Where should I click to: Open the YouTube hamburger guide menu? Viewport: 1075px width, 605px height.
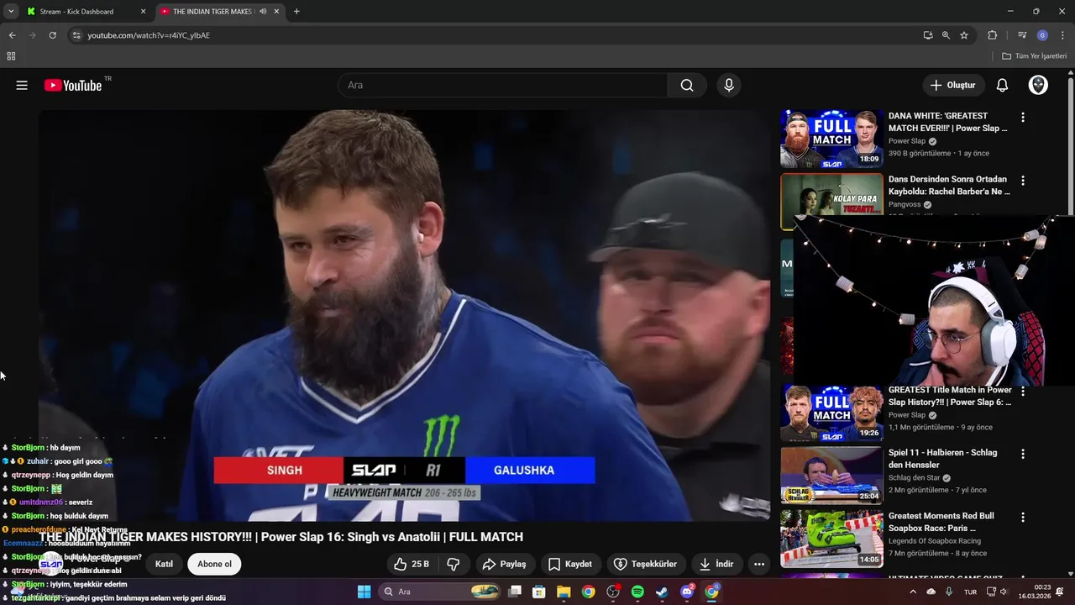pyautogui.click(x=22, y=85)
